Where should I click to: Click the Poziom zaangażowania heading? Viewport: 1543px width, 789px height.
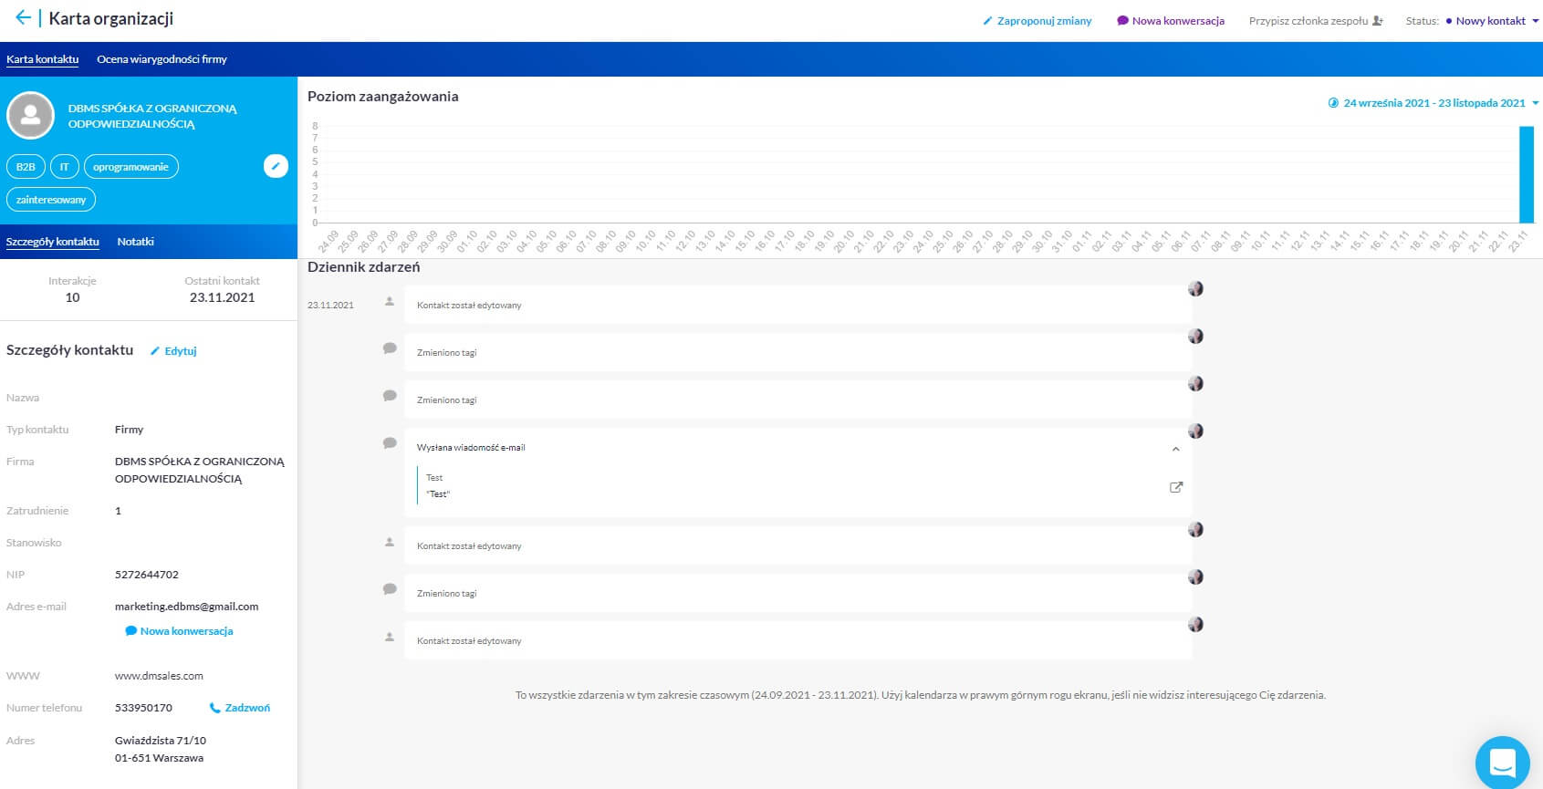pos(382,97)
